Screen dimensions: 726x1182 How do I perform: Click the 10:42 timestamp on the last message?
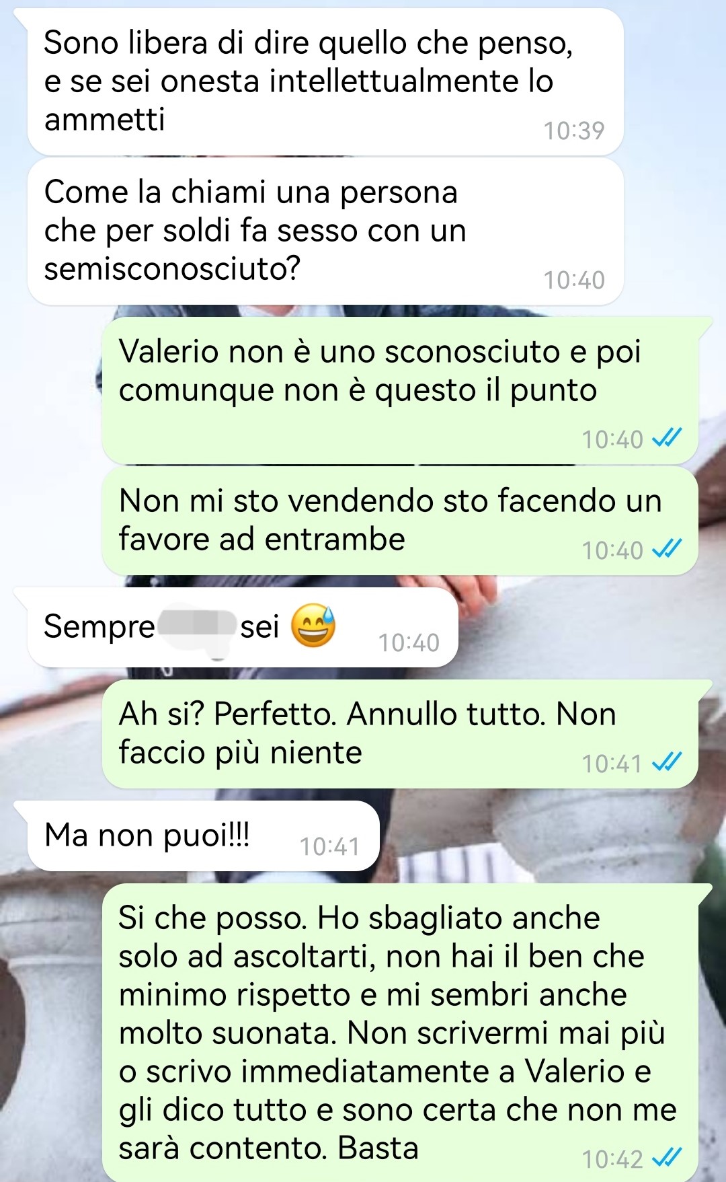pyautogui.click(x=612, y=1159)
